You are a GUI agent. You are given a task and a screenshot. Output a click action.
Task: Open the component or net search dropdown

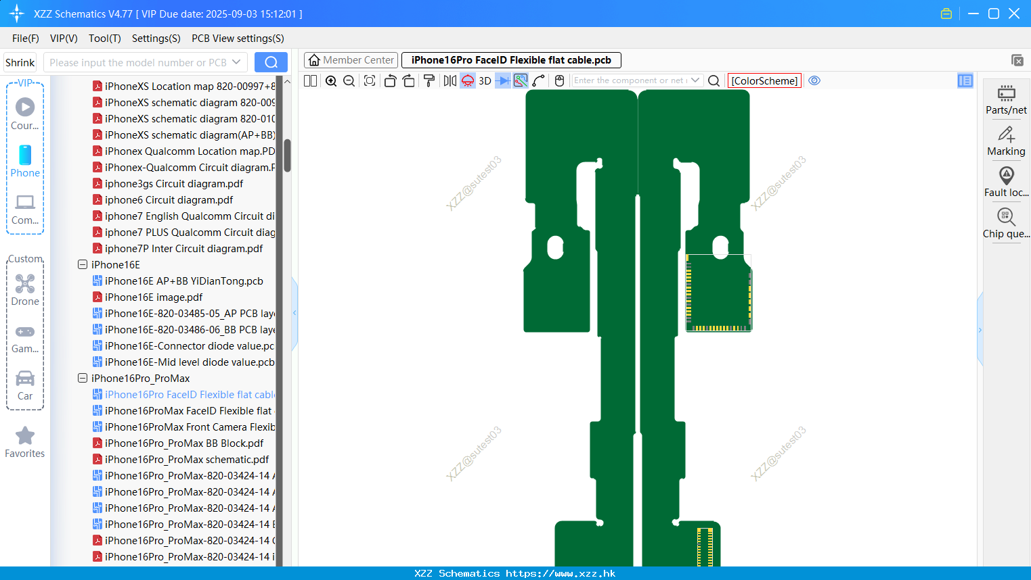(x=695, y=80)
